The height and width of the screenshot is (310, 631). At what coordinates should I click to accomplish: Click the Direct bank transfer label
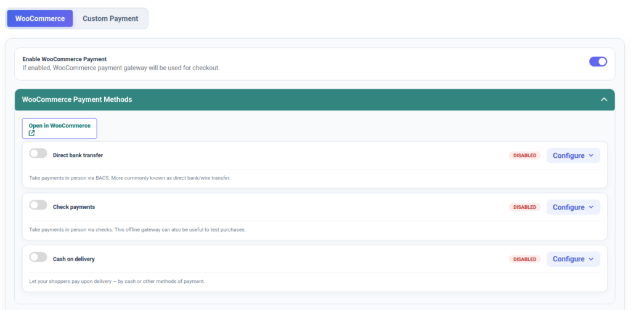[78, 155]
